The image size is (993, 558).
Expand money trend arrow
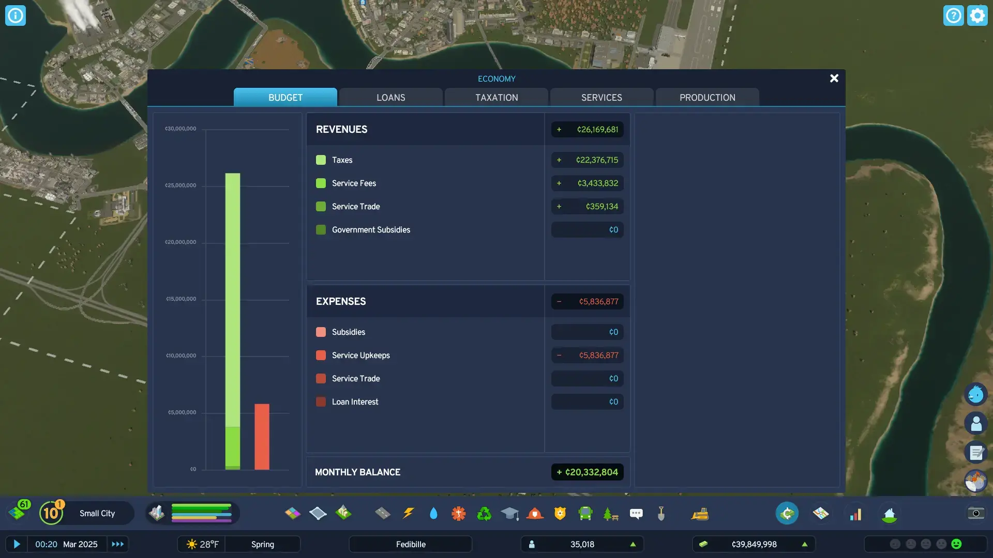804,544
